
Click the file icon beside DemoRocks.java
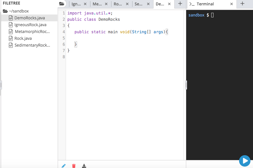[11, 18]
